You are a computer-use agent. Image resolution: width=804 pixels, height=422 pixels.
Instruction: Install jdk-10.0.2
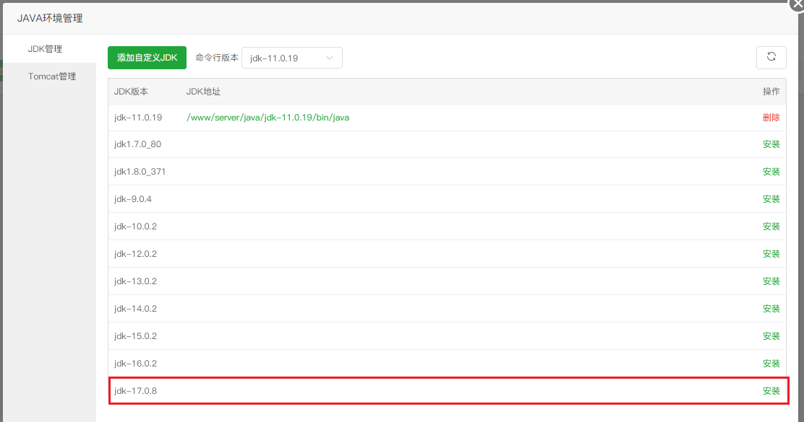point(771,227)
